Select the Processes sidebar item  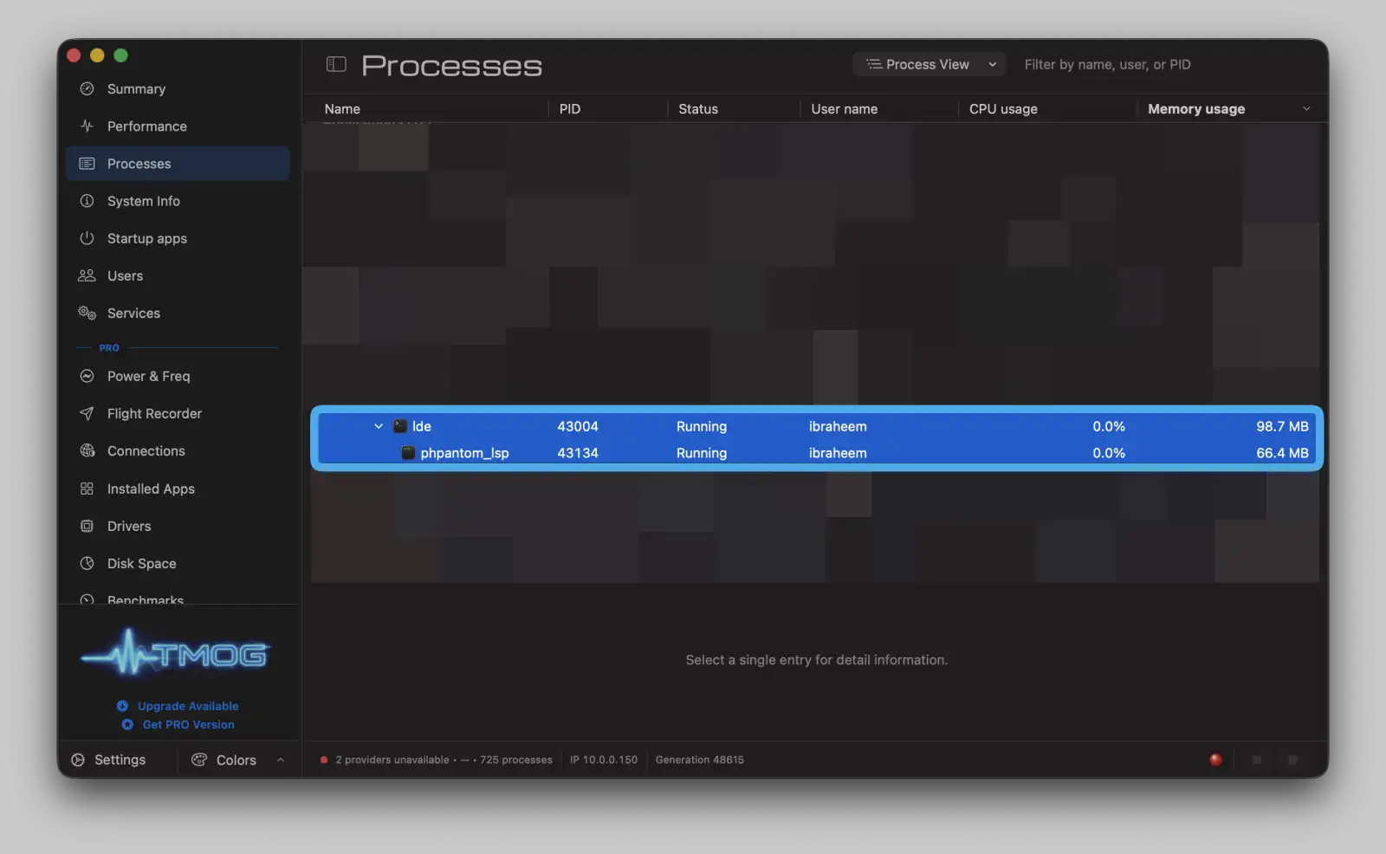pos(178,164)
